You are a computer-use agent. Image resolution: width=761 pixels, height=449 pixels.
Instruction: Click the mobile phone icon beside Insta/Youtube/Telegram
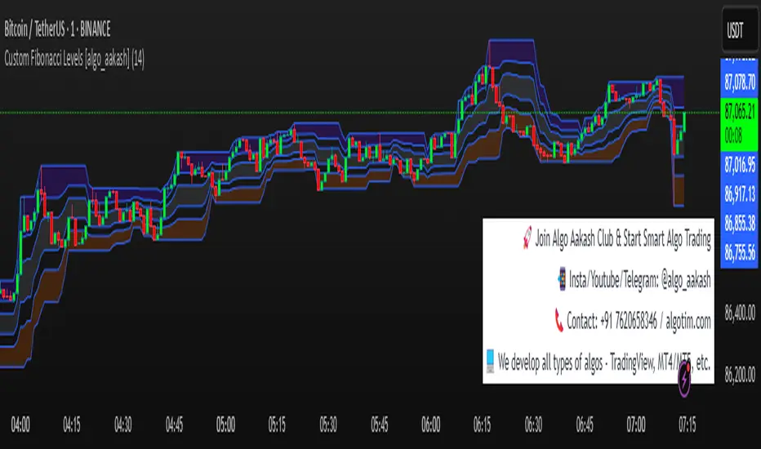coord(562,279)
